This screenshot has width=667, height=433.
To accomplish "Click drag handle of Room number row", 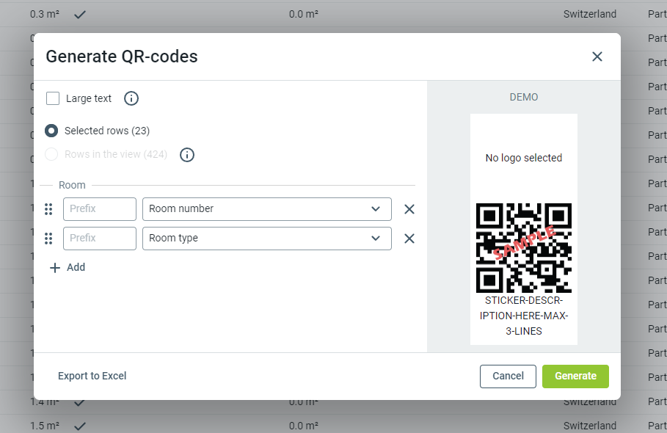I will [x=49, y=209].
